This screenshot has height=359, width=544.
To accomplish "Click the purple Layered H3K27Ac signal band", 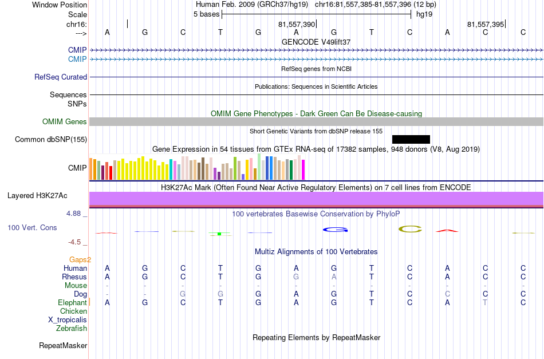I will tap(316, 199).
